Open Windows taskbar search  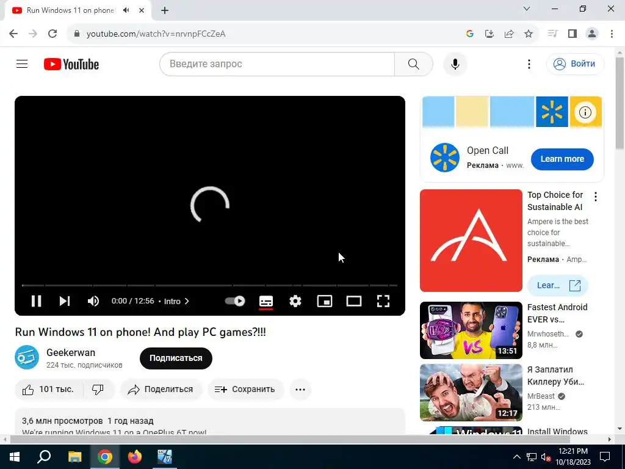[44, 457]
